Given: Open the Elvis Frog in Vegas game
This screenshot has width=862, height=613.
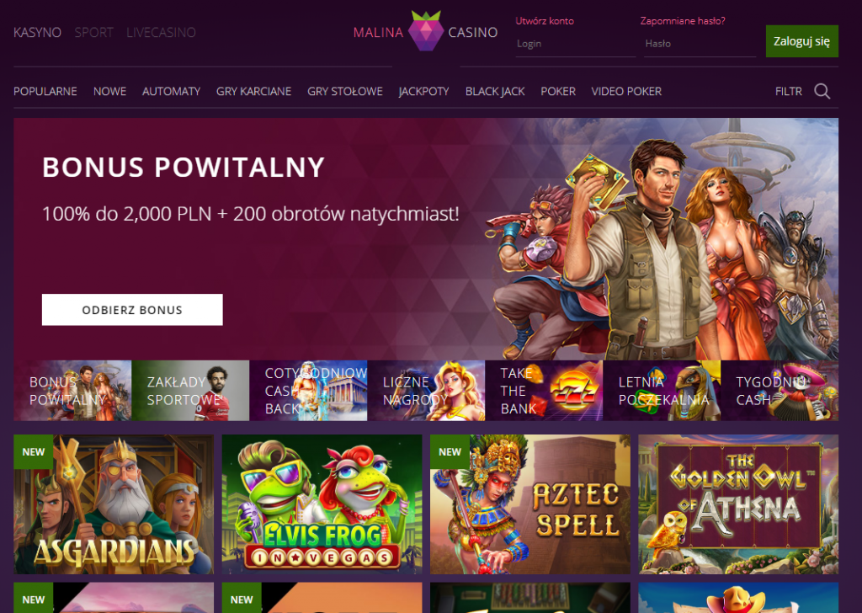Looking at the screenshot, I should coord(322,504).
